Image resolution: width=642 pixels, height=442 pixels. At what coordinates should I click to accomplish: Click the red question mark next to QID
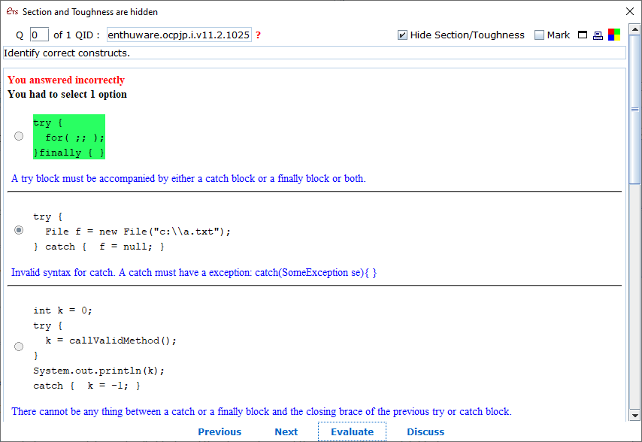coord(259,35)
